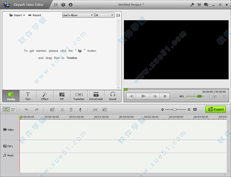This screenshot has height=177, width=231.
Task: Click media library scroll up arrow
Action: click(x=118, y=21)
